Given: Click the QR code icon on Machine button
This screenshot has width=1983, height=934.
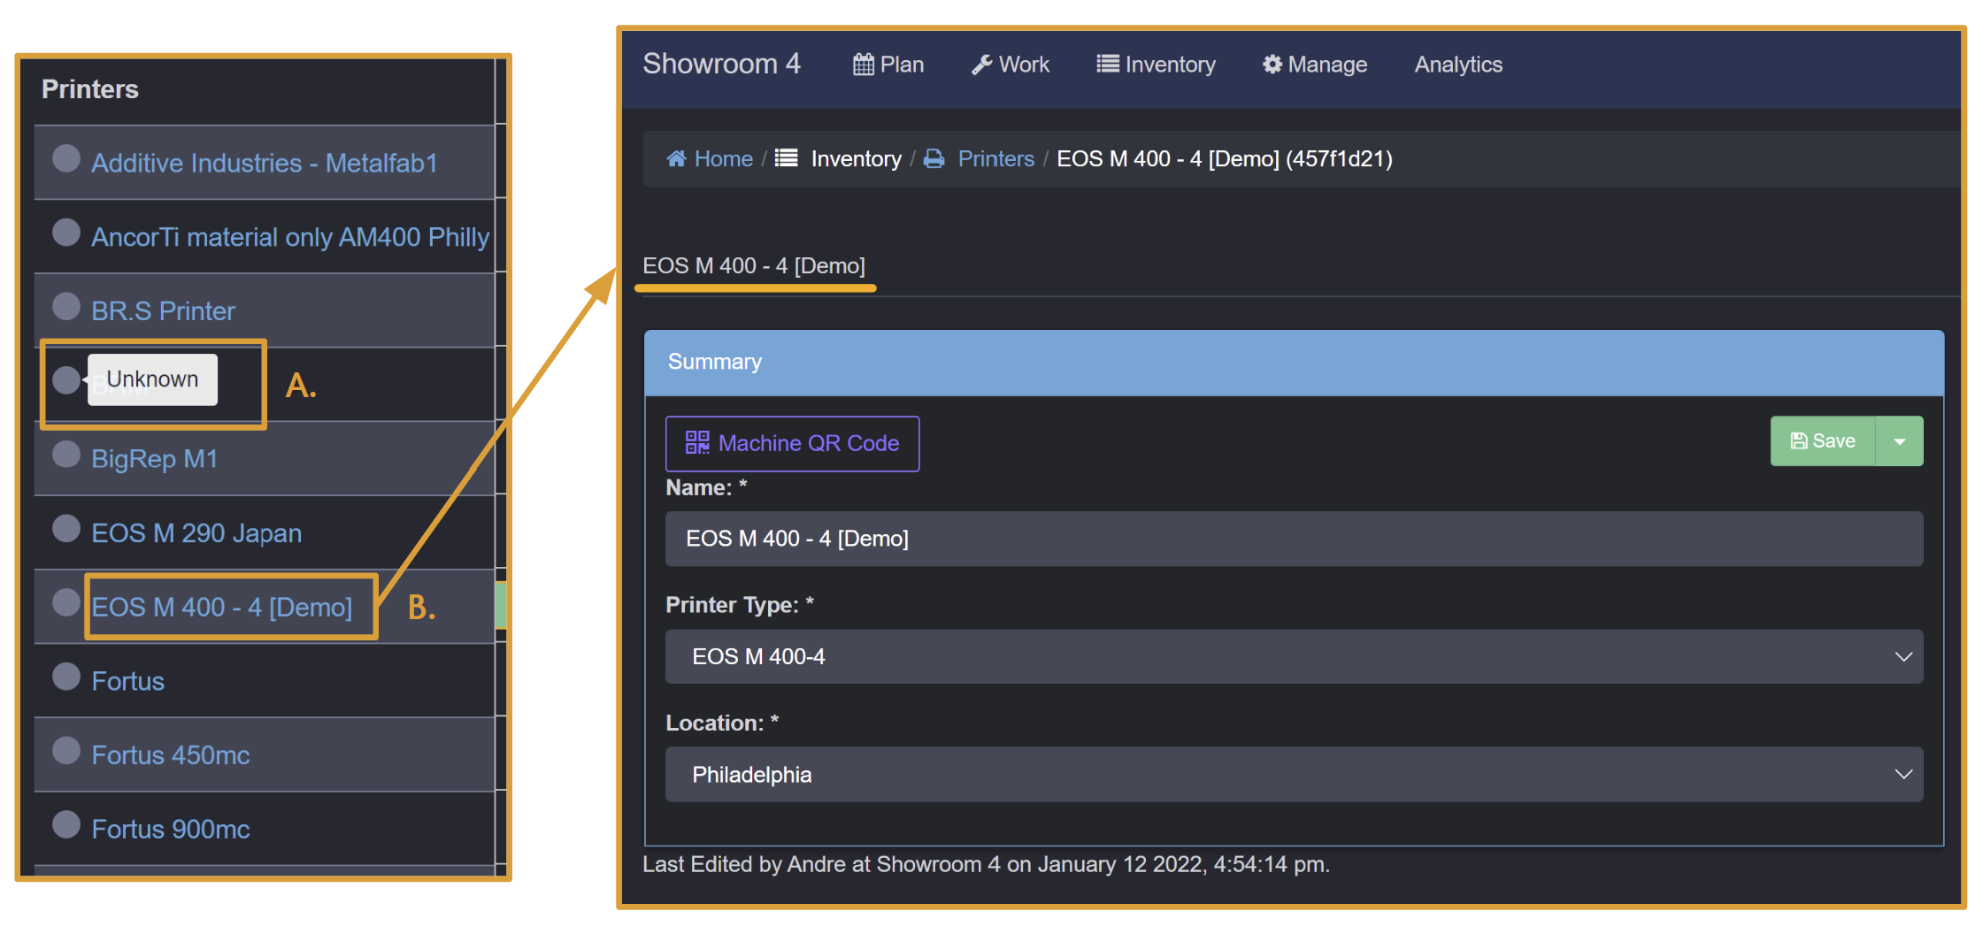Looking at the screenshot, I should tap(697, 442).
